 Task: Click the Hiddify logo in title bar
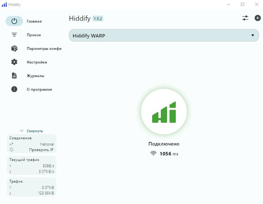[5, 4]
